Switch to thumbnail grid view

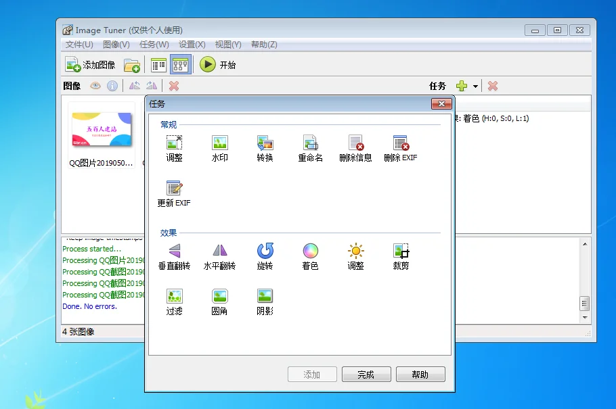pos(180,65)
